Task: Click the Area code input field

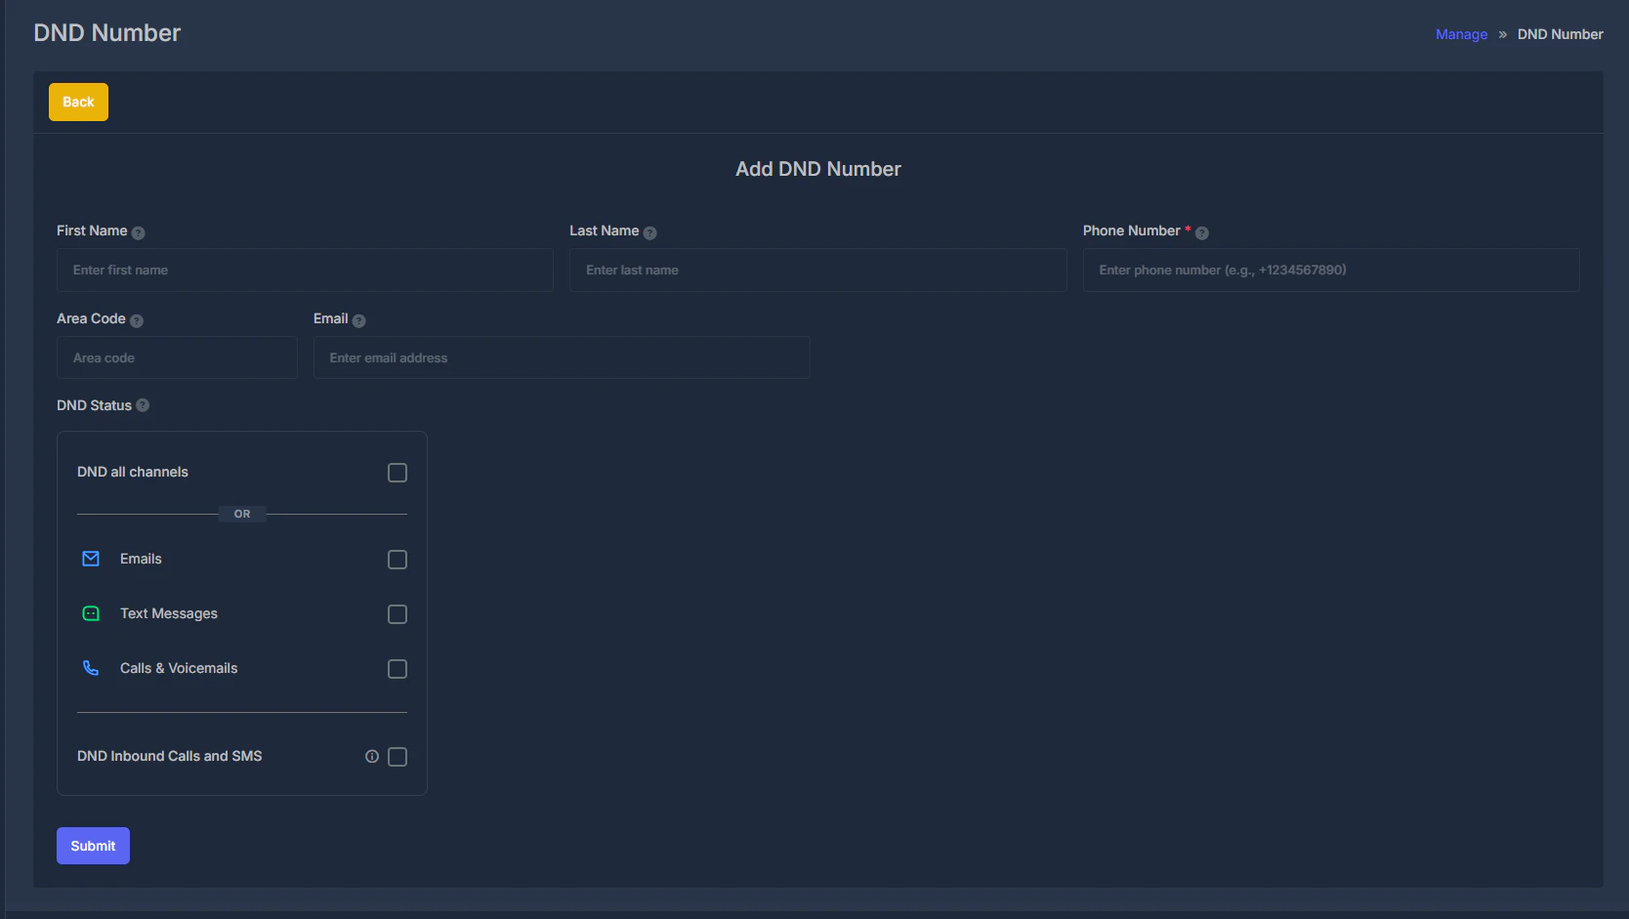Action: click(177, 357)
